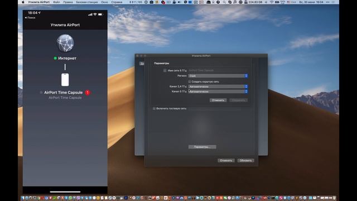Open the 'Окно' menu

(104, 2)
